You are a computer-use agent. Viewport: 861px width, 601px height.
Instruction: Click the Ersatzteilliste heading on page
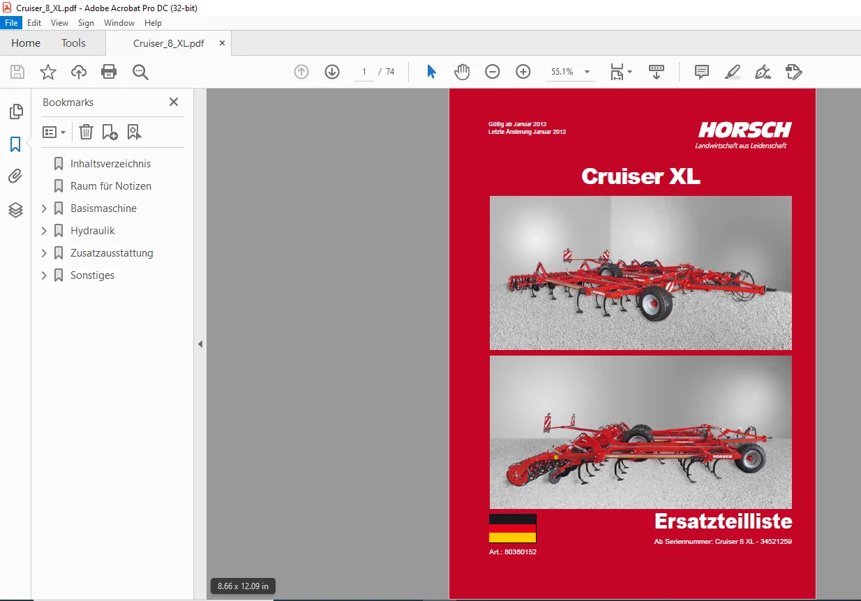click(x=723, y=522)
